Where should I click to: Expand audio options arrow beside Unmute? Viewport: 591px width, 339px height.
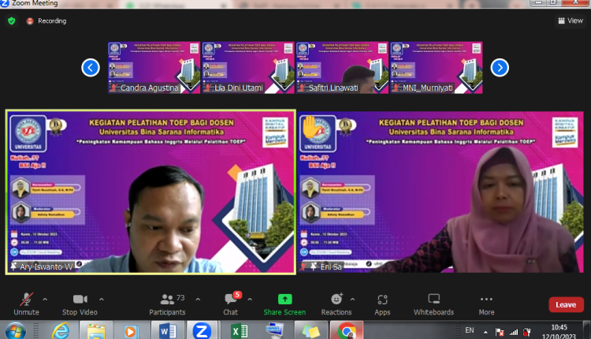45,300
